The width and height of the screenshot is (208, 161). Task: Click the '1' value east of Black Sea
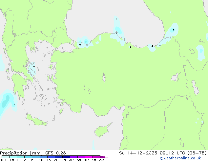coord(174,30)
